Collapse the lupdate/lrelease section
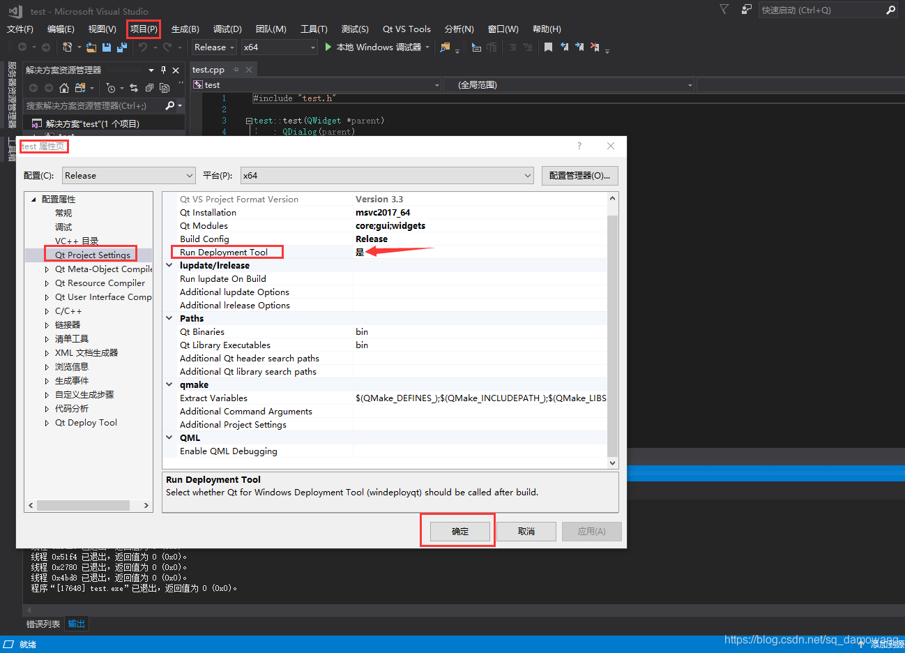The height and width of the screenshot is (653, 905). [x=169, y=265]
